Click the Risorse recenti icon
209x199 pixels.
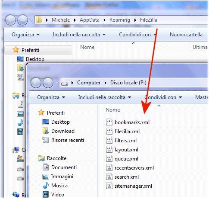46,140
